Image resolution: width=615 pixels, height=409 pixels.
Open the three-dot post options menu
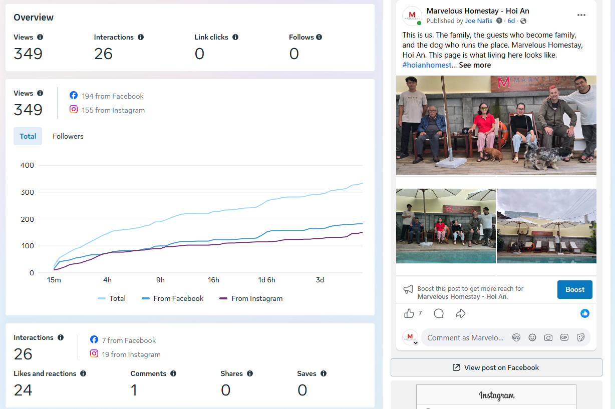click(581, 15)
